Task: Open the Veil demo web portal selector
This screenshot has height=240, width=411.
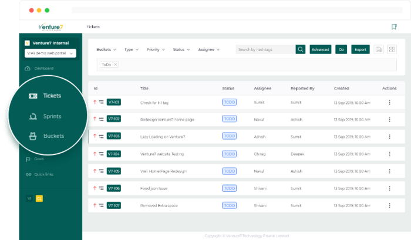Action: click(50, 53)
